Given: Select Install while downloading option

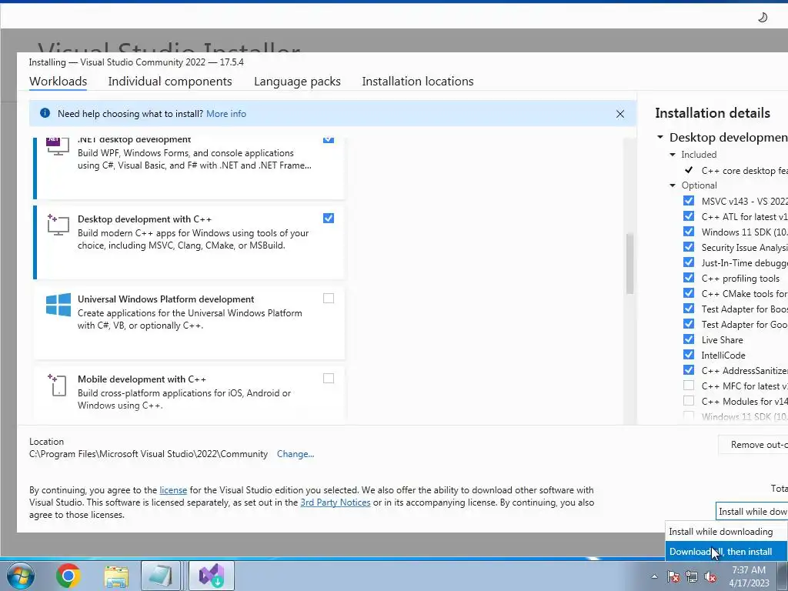Looking at the screenshot, I should (x=726, y=532).
